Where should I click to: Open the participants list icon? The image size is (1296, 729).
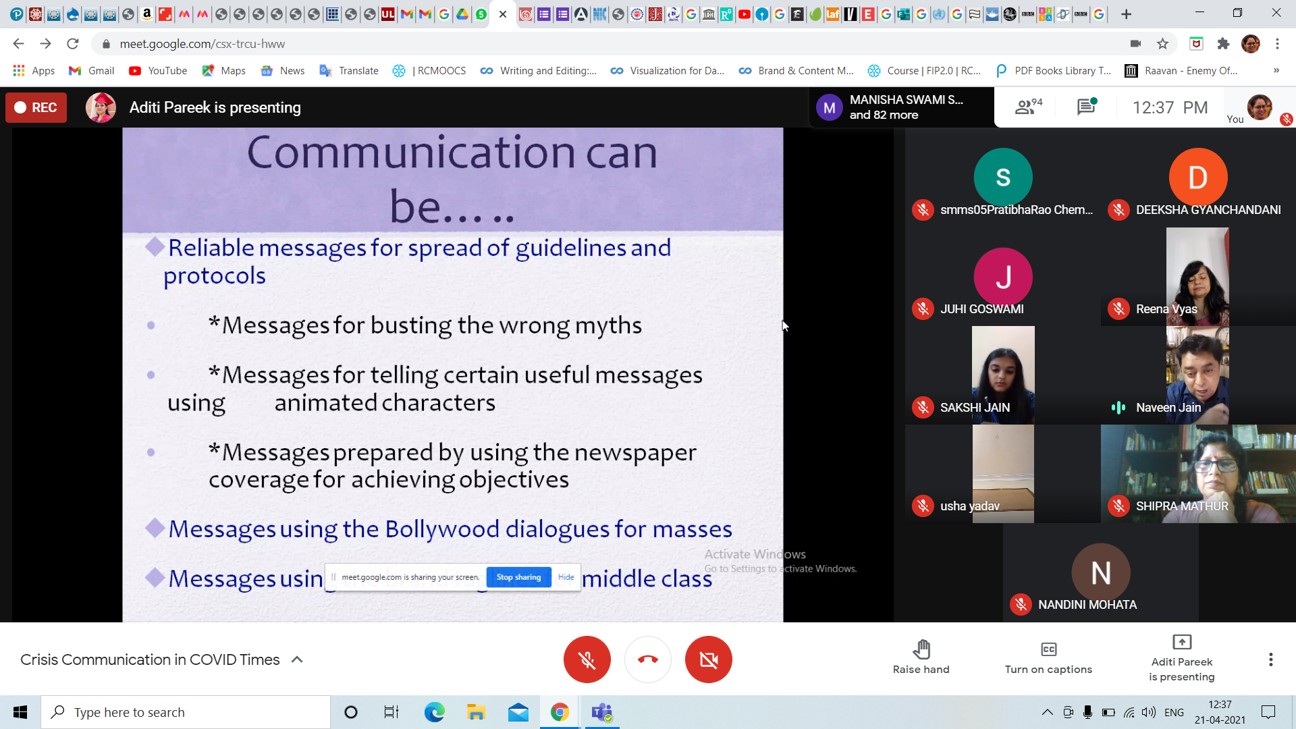1028,107
